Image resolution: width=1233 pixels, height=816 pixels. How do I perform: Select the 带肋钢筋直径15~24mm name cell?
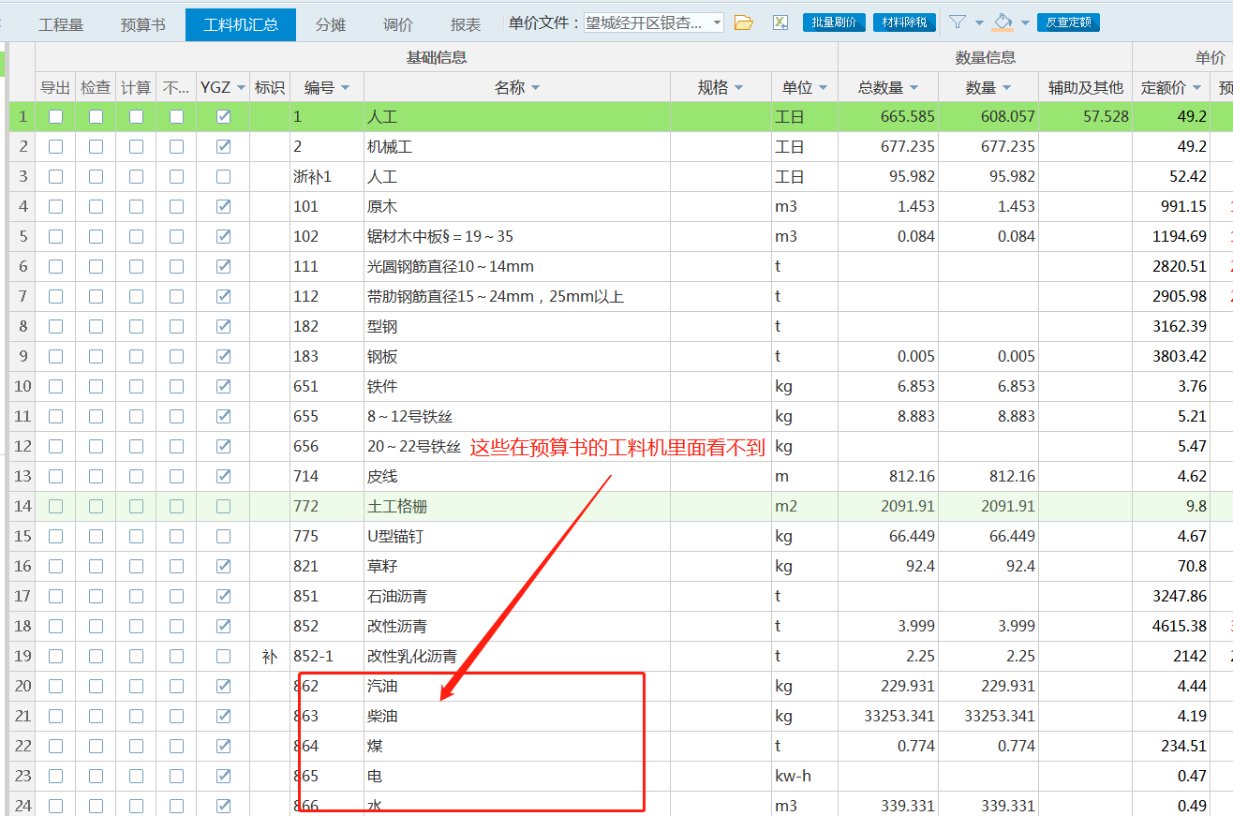click(517, 297)
